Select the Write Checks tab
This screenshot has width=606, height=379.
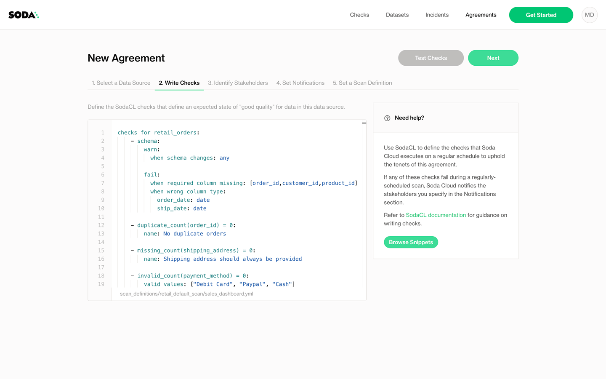tap(179, 83)
